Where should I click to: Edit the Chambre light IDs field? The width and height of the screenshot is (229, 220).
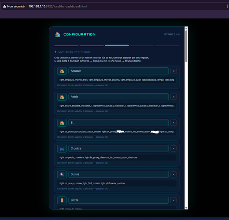117,158
